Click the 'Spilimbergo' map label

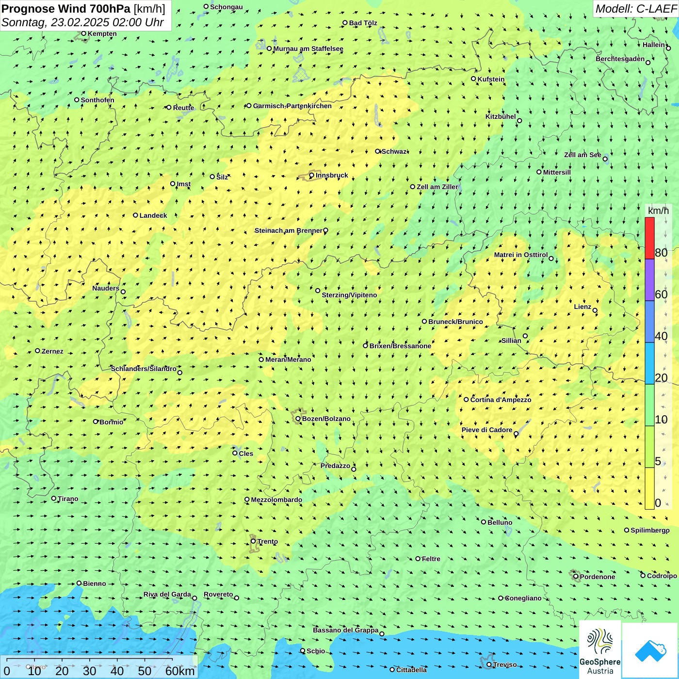pos(650,530)
